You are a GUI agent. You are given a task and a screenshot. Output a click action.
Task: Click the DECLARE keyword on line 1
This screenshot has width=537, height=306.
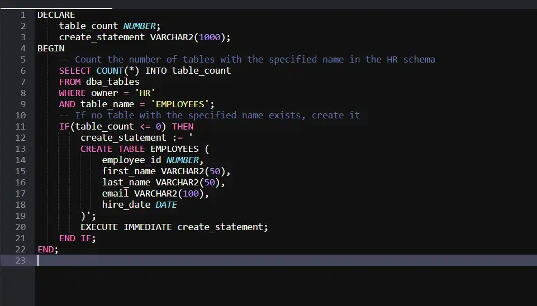click(x=56, y=15)
